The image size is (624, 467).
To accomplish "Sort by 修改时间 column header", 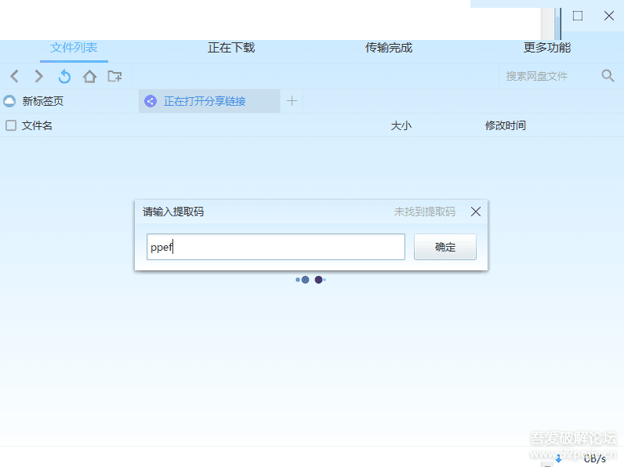I will (506, 125).
